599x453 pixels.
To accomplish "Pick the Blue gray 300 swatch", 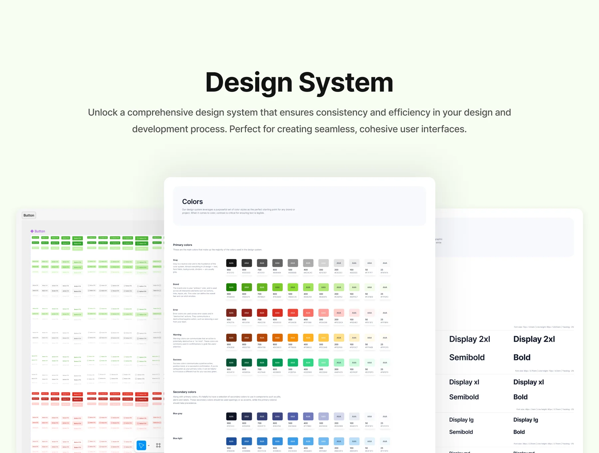I will click(x=323, y=416).
